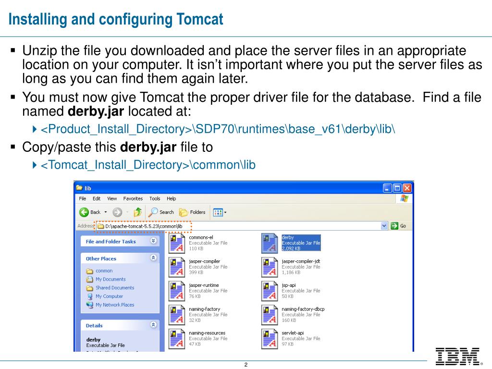Viewport: 492px width, 369px height.
Task: Open the Tools menu
Action: (155, 198)
